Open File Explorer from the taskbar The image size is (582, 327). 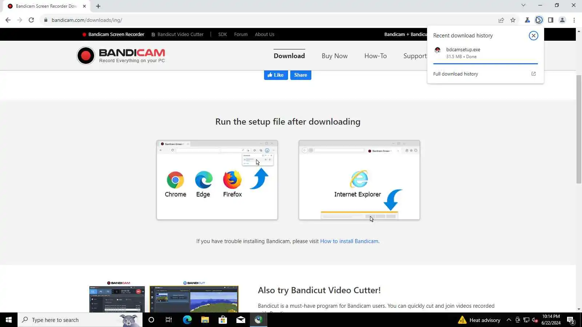coord(205,320)
